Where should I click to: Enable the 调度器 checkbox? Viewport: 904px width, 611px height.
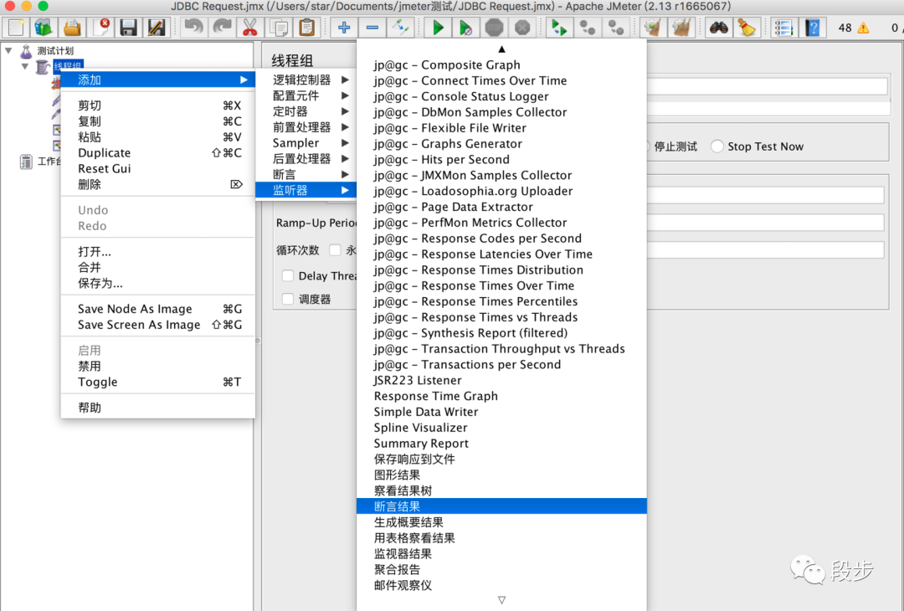[288, 299]
